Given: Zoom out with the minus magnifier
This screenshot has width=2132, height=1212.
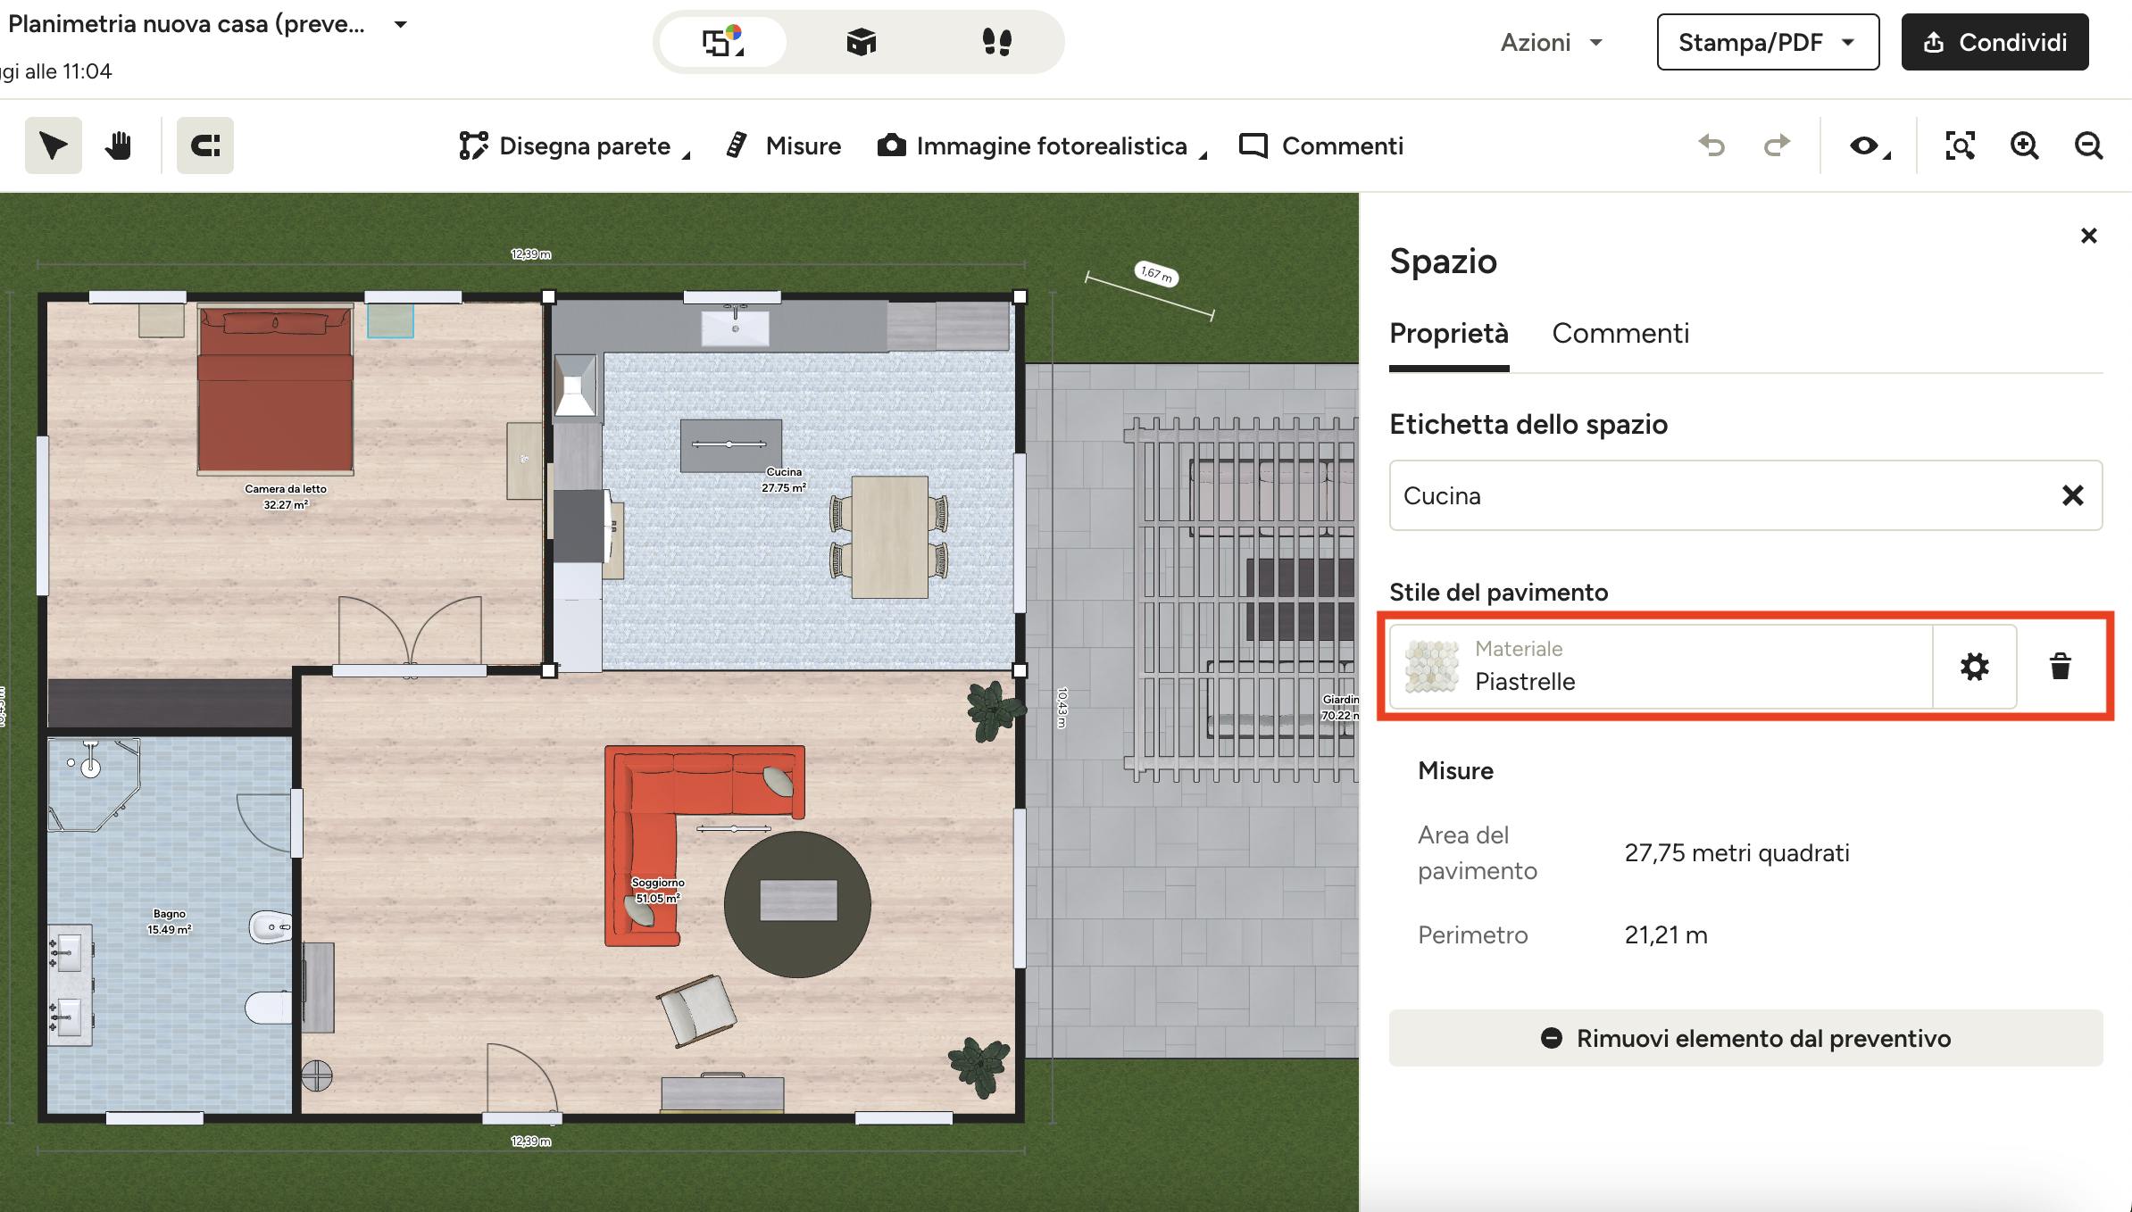Looking at the screenshot, I should (x=2088, y=145).
